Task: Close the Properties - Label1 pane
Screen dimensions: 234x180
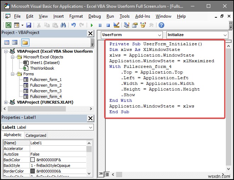Action: coord(90,118)
